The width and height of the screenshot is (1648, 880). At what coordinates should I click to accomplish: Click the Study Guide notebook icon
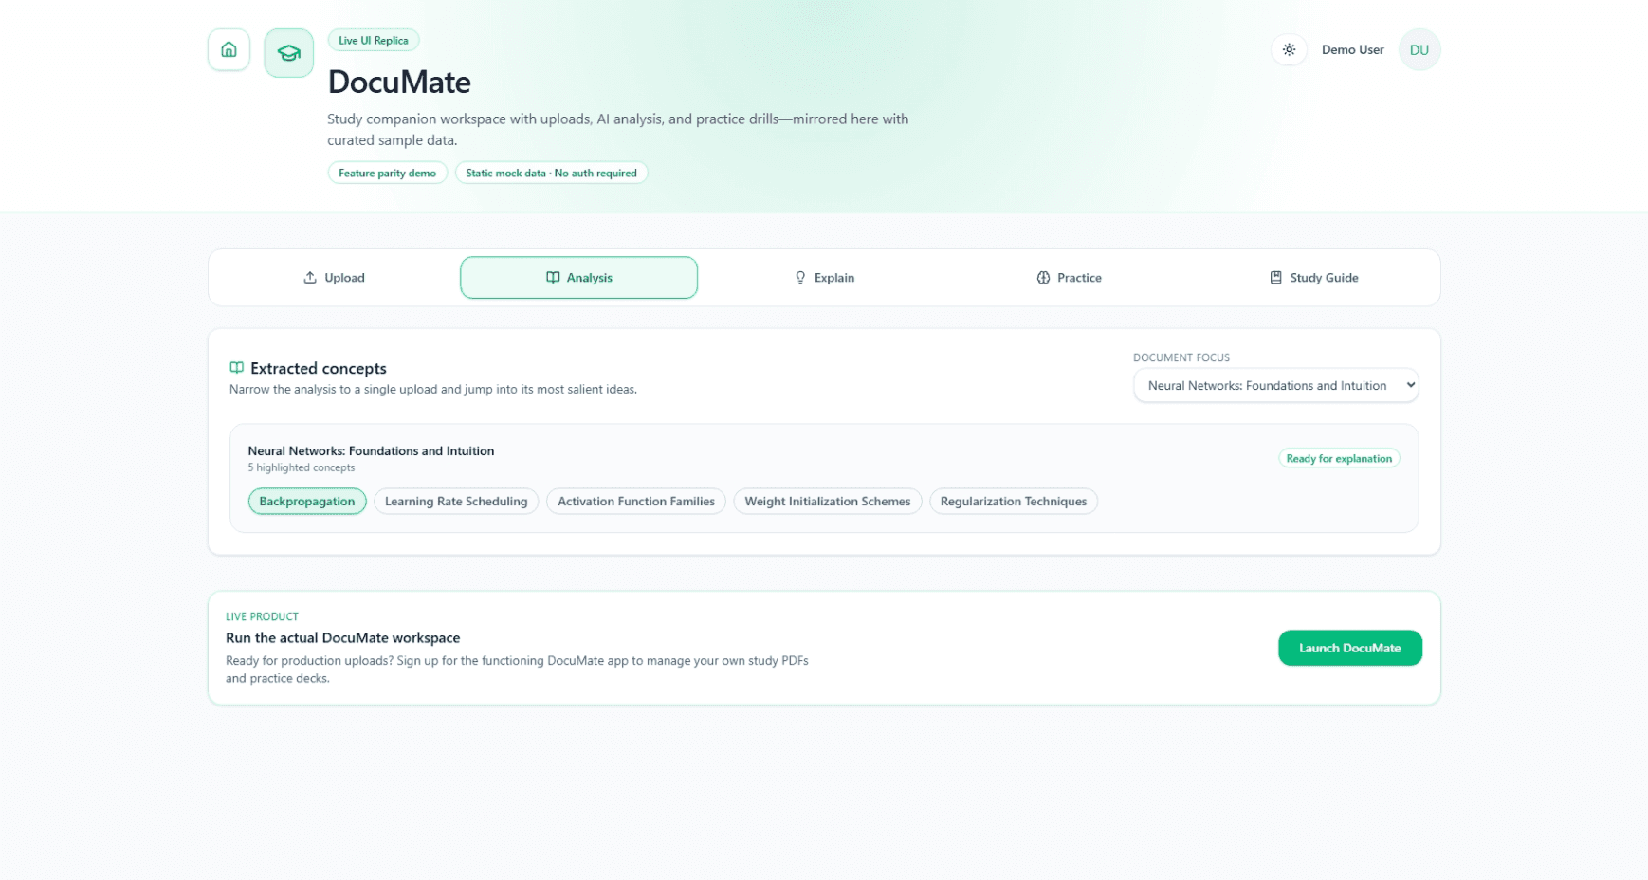click(x=1275, y=277)
